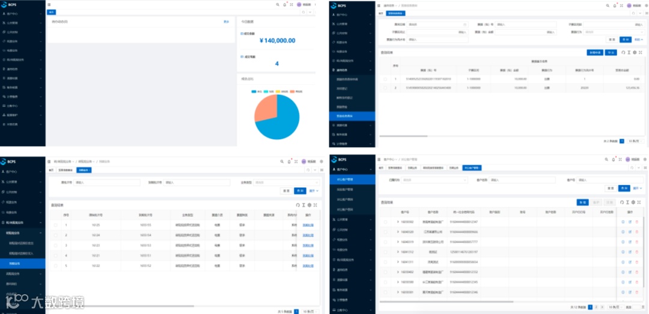Click reset button on bottom-left screen

tap(285, 191)
